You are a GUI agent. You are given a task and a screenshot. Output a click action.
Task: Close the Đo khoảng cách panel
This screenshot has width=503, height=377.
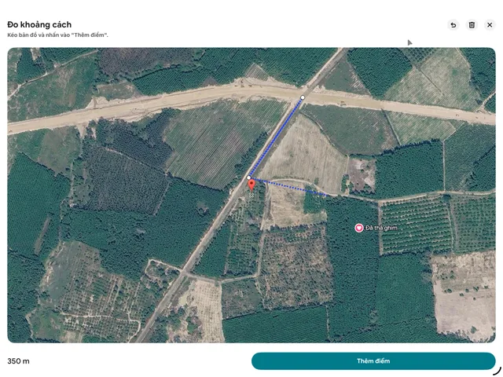(x=490, y=25)
